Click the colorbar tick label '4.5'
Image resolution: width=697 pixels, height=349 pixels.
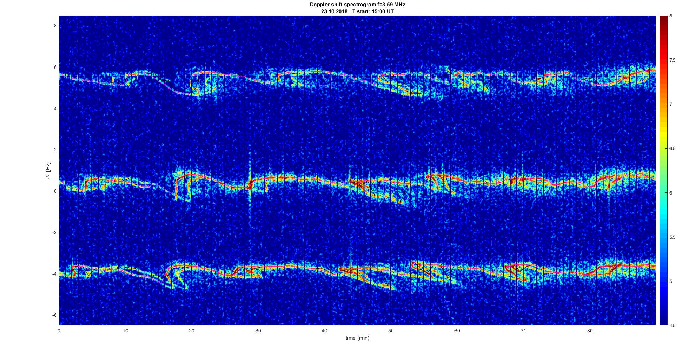[x=673, y=325]
